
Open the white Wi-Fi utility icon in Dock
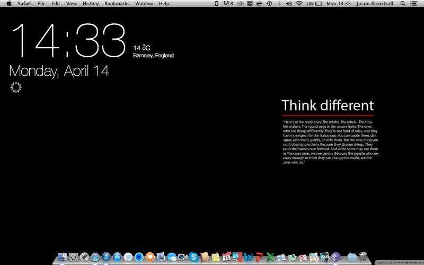tap(128, 257)
